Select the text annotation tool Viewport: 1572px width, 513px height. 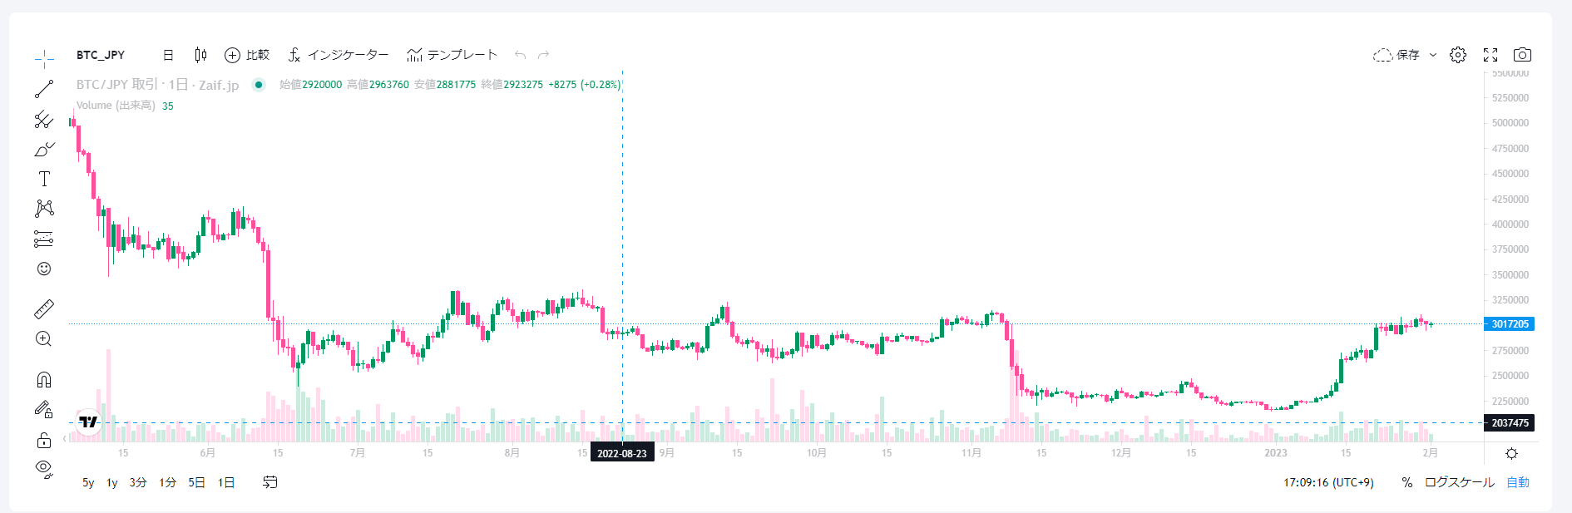pos(44,179)
